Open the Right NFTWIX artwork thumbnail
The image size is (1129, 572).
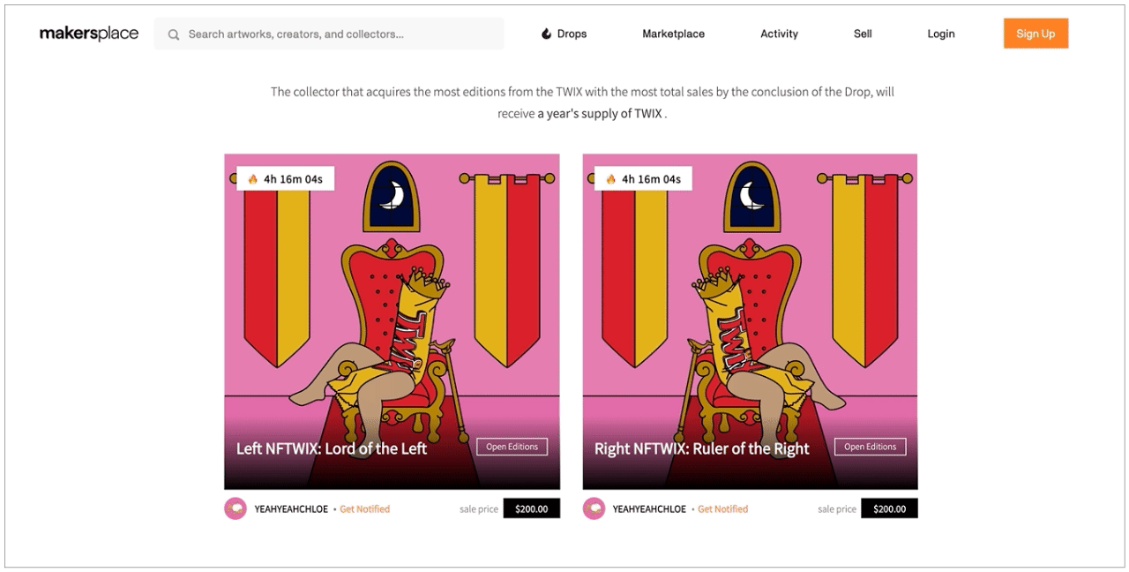pyautogui.click(x=750, y=322)
